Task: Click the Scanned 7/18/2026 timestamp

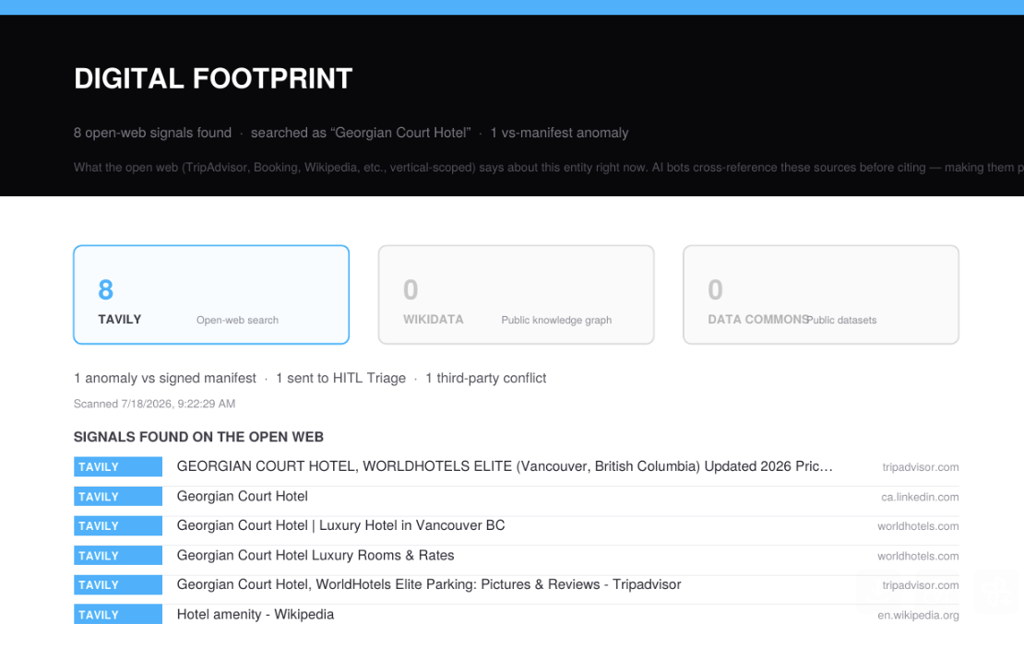Action: click(x=154, y=404)
